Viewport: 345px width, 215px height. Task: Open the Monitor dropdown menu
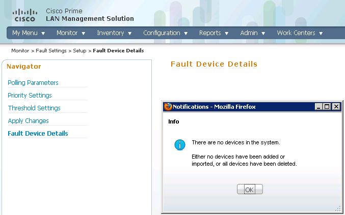tap(71, 33)
